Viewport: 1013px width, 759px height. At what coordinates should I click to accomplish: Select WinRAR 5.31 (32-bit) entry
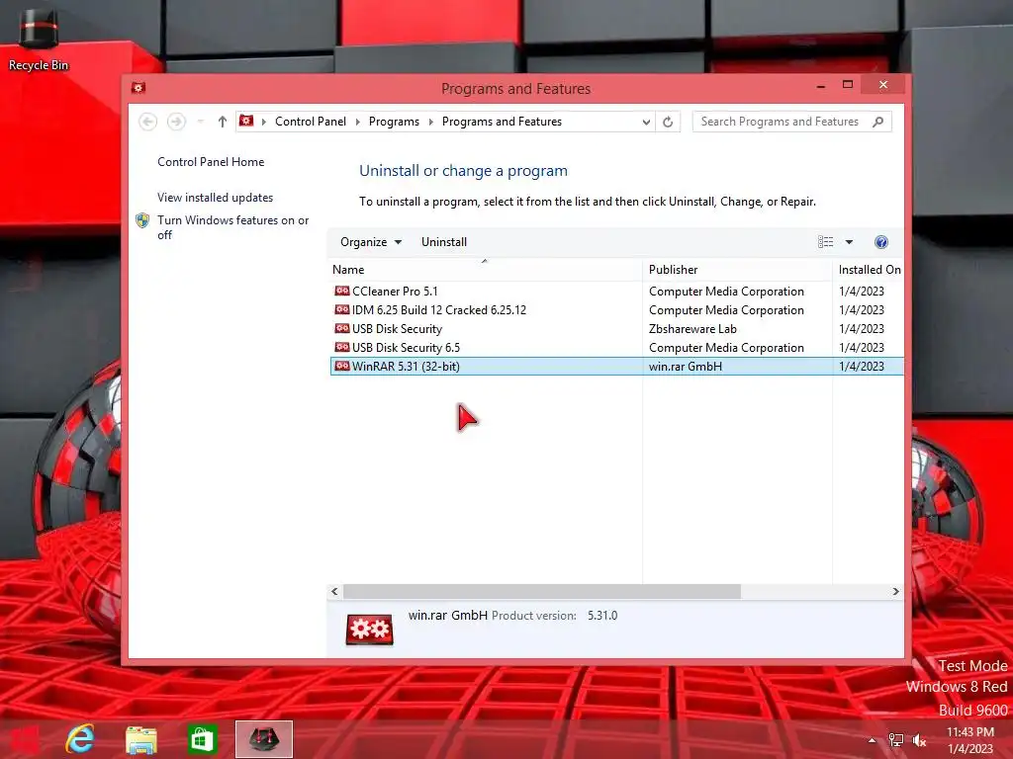coord(616,366)
